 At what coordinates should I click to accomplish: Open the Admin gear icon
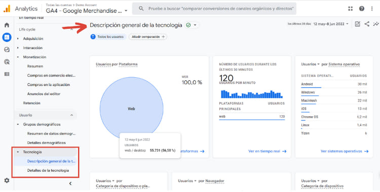[7, 180]
